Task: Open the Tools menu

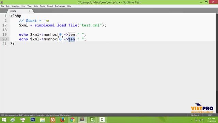Action: (42, 6)
